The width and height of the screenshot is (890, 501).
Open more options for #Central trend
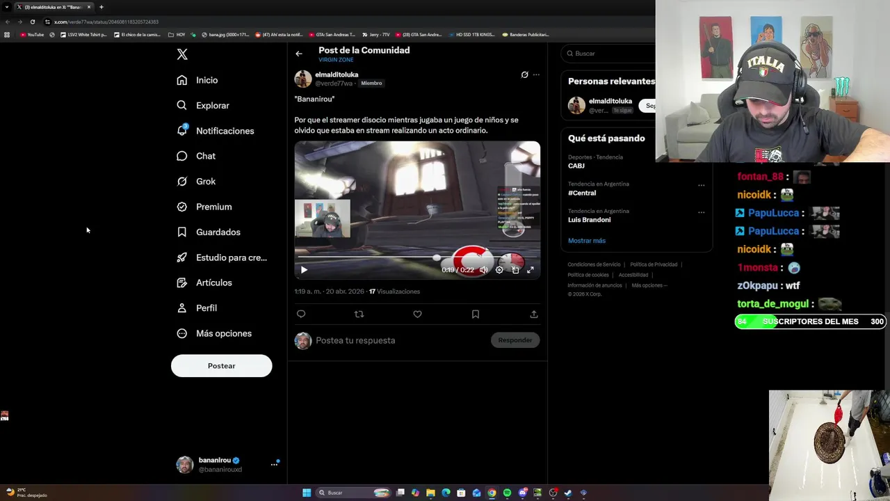tap(701, 185)
